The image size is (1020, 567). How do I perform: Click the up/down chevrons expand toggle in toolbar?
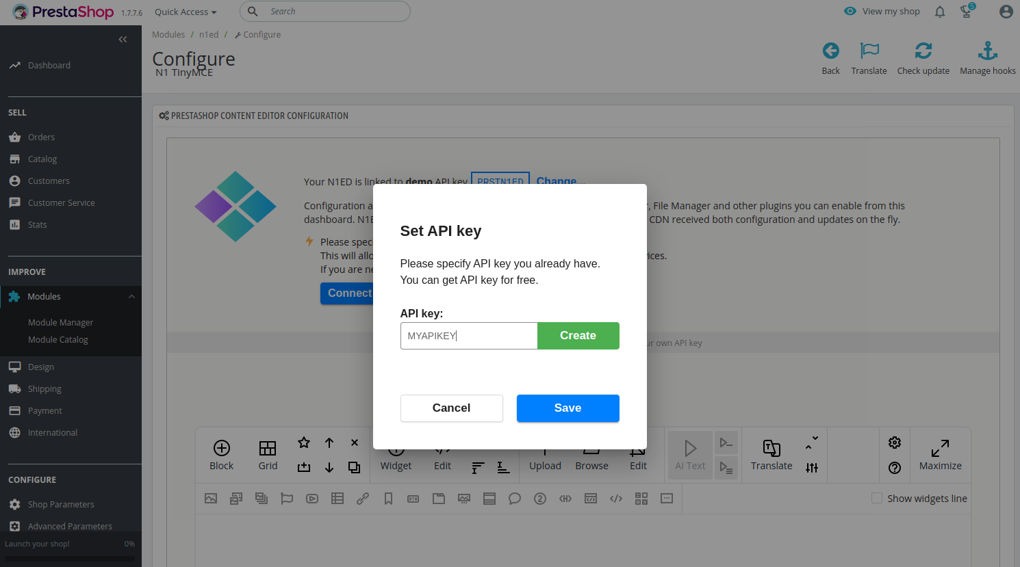[x=812, y=443]
